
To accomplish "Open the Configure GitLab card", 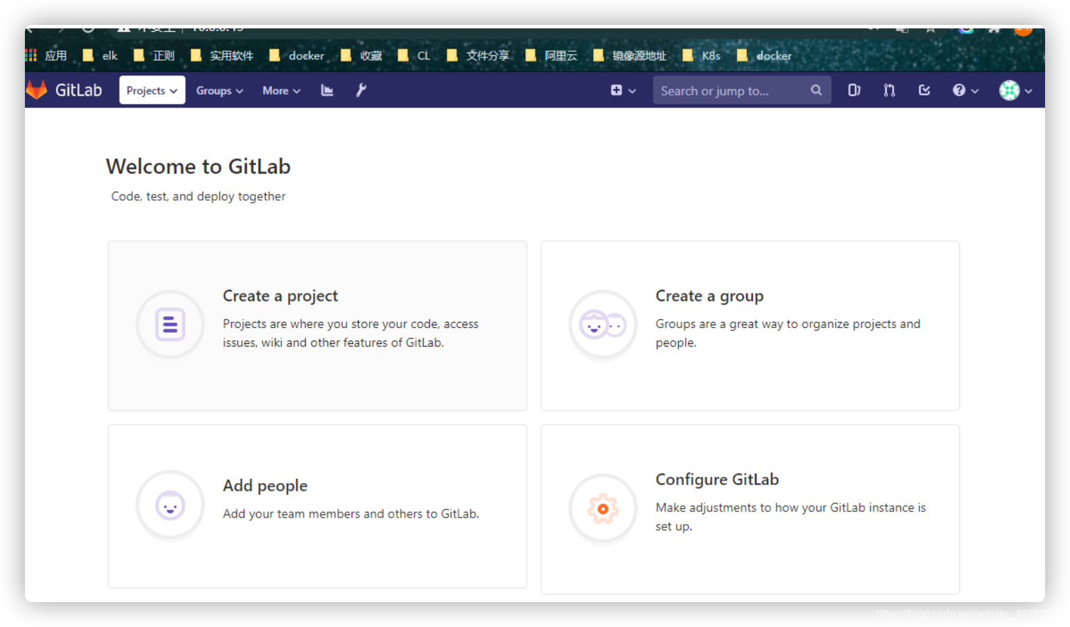I will tap(750, 509).
